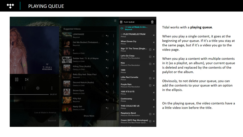The height and width of the screenshot is (137, 243).
Task: Add Kitty Kat to play queue
Action: click(107, 100)
